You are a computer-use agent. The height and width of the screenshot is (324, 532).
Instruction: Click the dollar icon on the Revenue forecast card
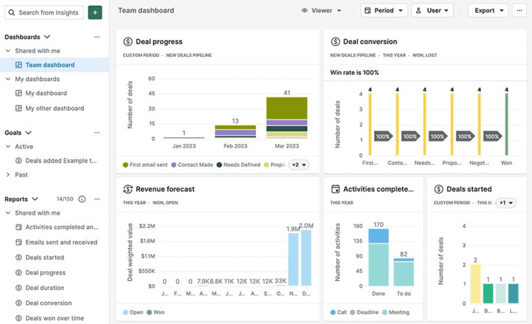pos(127,189)
